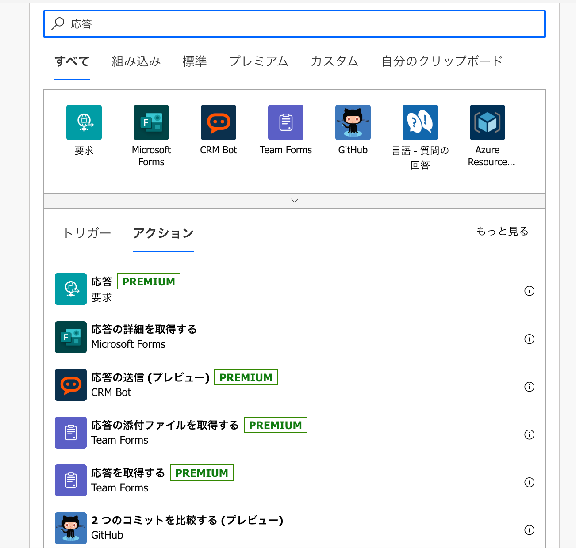
Task: Switch to the 組み込み tab
Action: click(x=136, y=61)
